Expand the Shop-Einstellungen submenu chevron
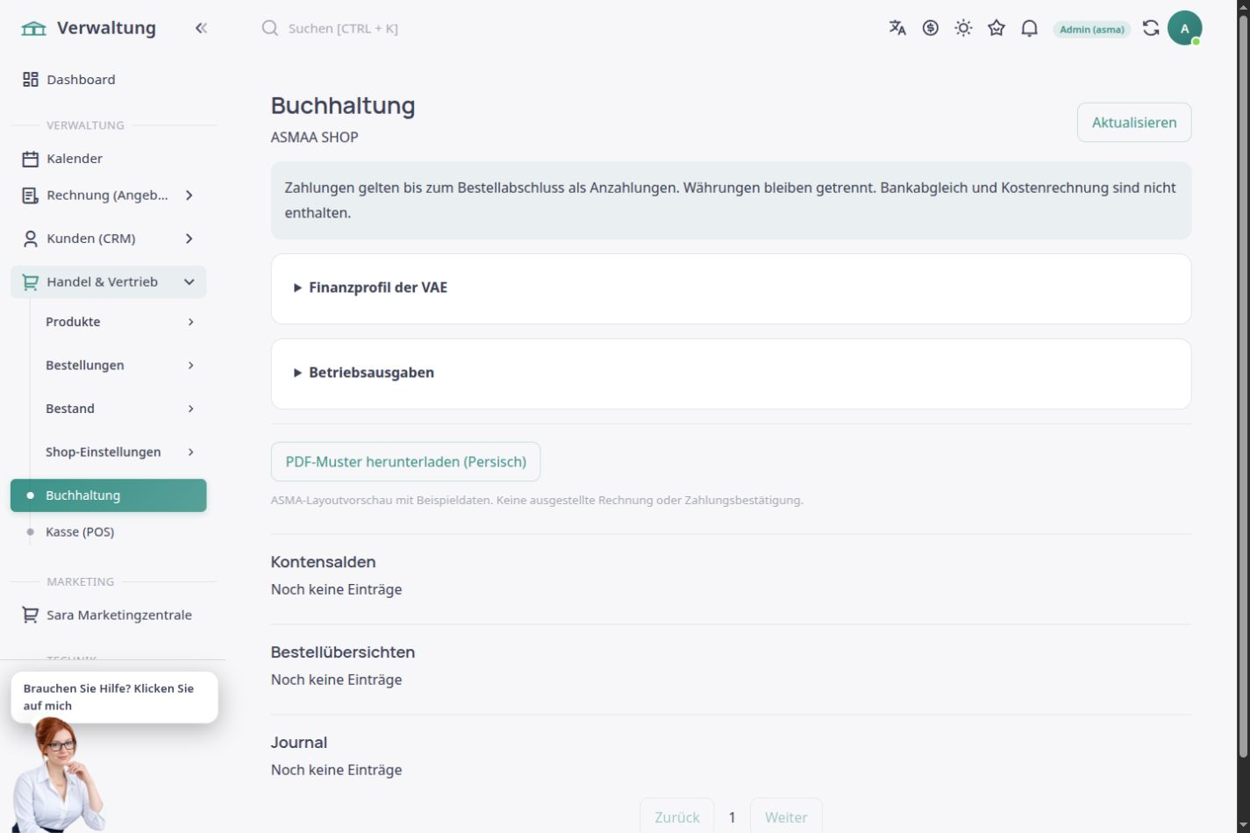The image size is (1250, 833). pyautogui.click(x=190, y=452)
